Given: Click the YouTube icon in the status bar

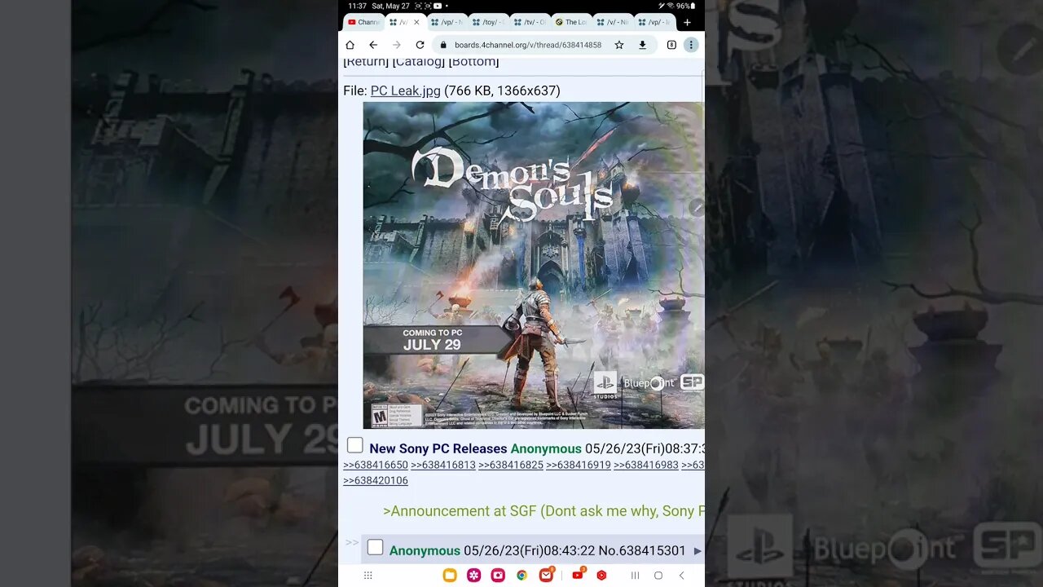Looking at the screenshot, I should (438, 6).
